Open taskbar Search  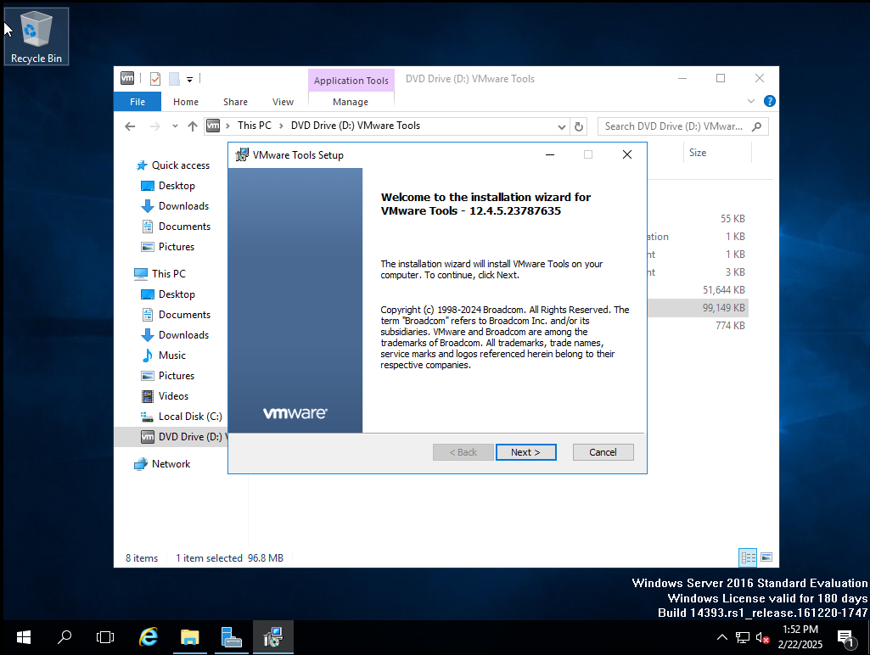(x=65, y=638)
